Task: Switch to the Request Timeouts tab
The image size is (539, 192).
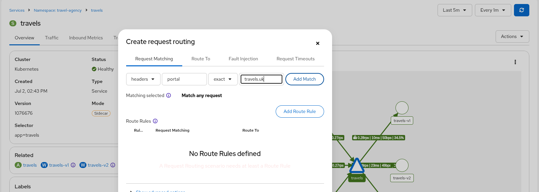Action: click(x=296, y=59)
